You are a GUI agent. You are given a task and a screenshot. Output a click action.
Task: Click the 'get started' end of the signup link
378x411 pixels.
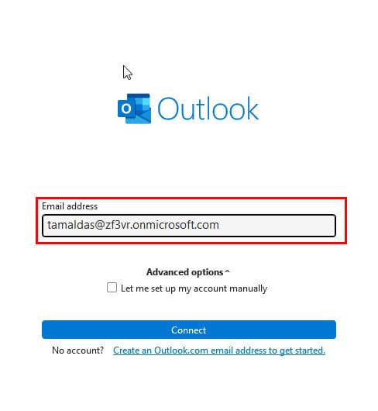pos(302,351)
